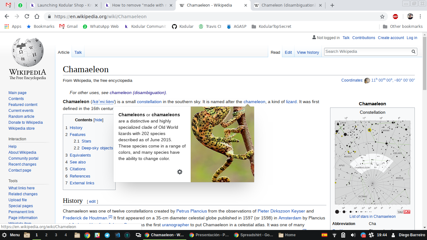Image resolution: width=427 pixels, height=240 pixels.
Task: Go to the browser home page
Action: pyautogui.click(x=37, y=17)
